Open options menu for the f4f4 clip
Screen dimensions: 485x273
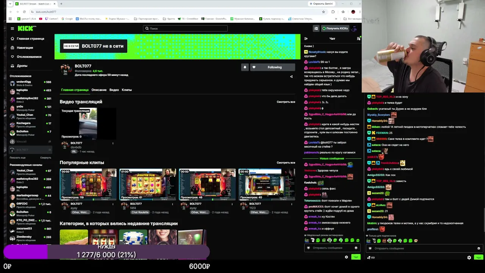[x=172, y=204]
